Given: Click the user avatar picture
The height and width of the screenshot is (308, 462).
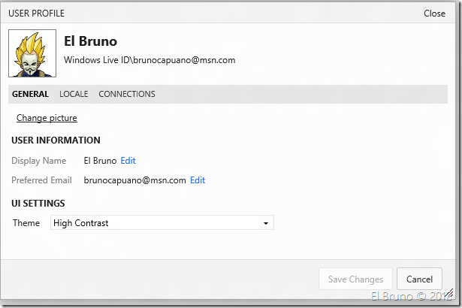Looking at the screenshot, I should coord(32,53).
